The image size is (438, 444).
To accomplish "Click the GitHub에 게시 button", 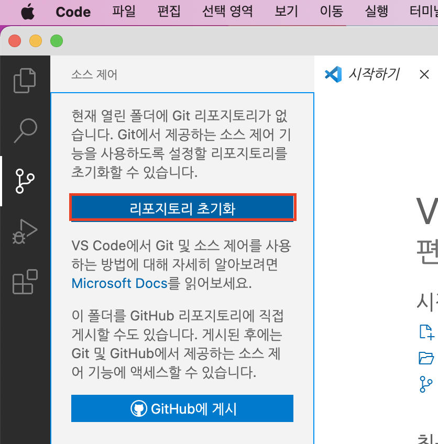I will click(x=182, y=408).
